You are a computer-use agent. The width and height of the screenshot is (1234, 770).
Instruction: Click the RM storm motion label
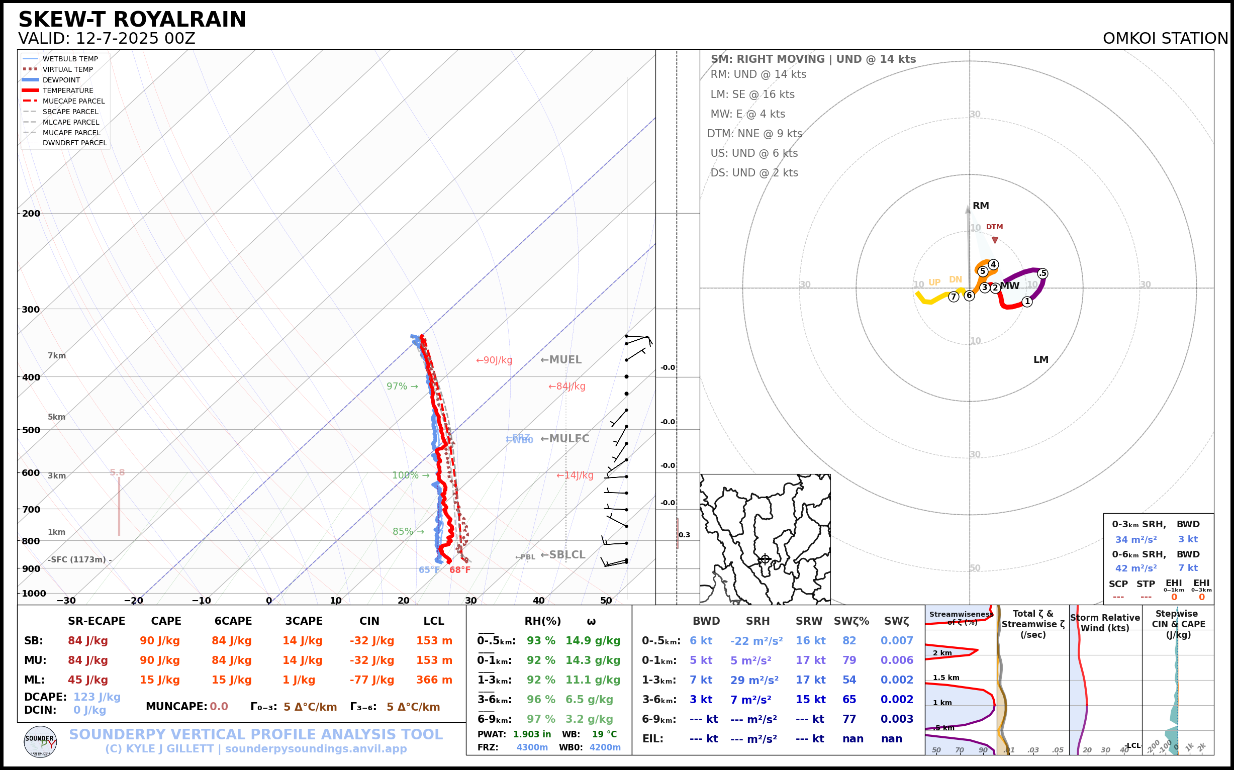pos(980,206)
